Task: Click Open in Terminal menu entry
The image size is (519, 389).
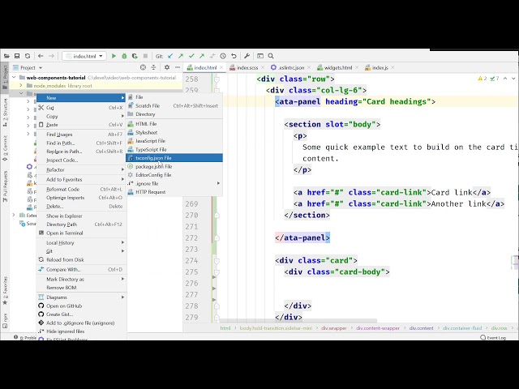Action: click(x=81, y=233)
